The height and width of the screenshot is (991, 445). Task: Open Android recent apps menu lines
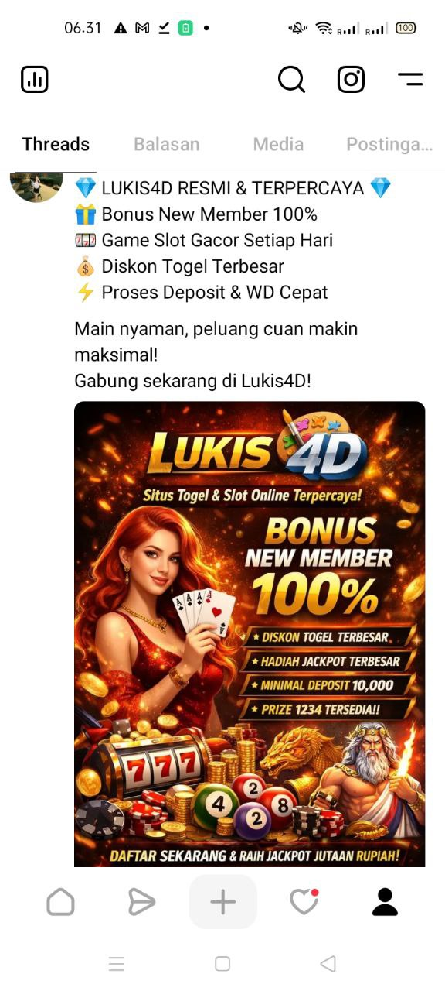pos(117,963)
